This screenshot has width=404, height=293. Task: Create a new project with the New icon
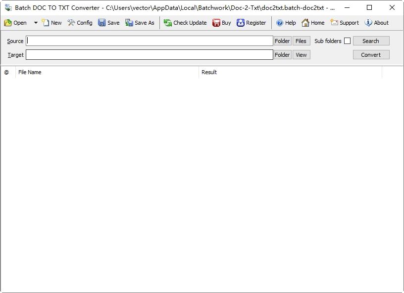(46, 23)
